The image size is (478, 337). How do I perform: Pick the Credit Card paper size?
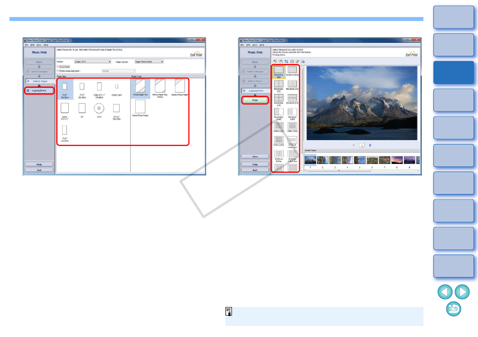click(x=116, y=86)
